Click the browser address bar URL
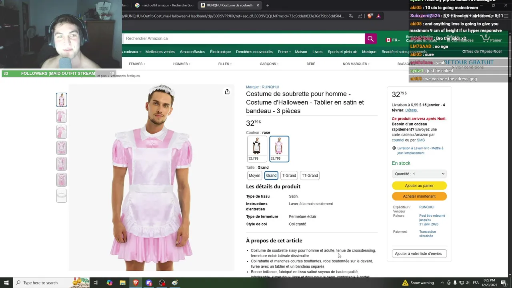The height and width of the screenshot is (288, 512). pyautogui.click(x=232, y=16)
